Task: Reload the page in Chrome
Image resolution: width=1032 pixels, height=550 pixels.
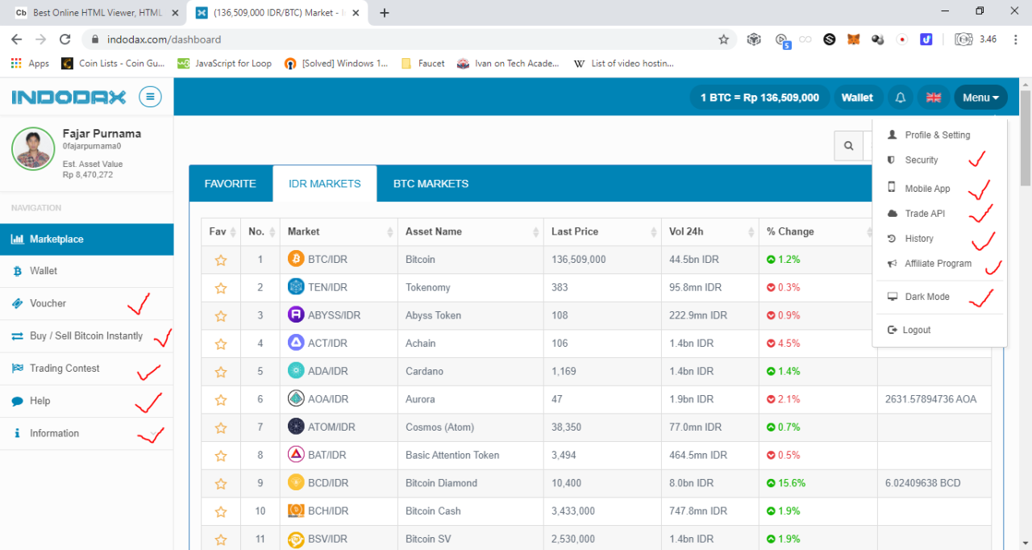Action: (64, 40)
